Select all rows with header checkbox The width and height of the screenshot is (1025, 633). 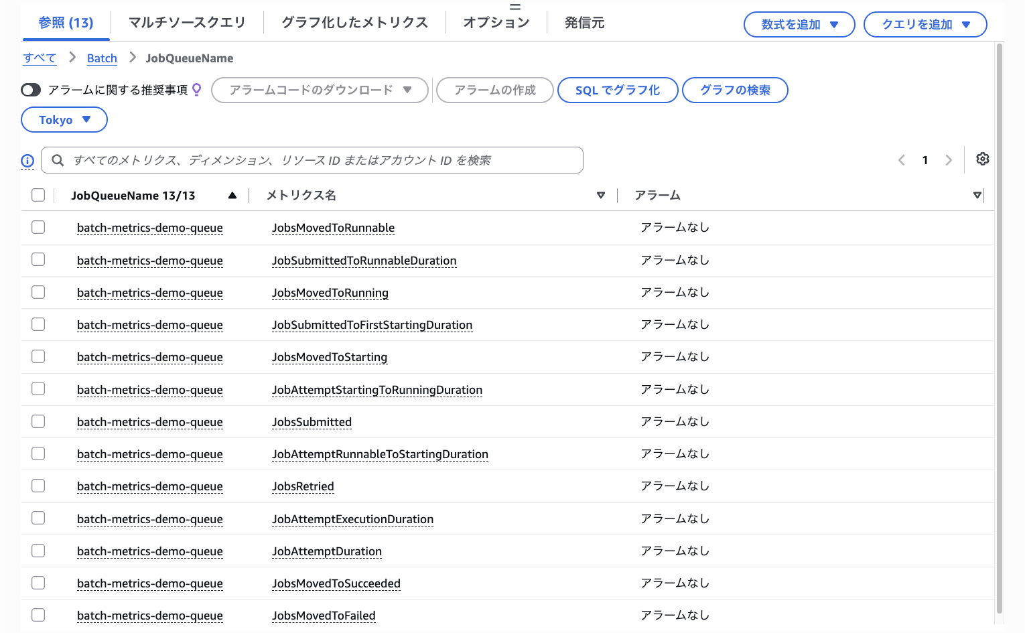coord(38,195)
